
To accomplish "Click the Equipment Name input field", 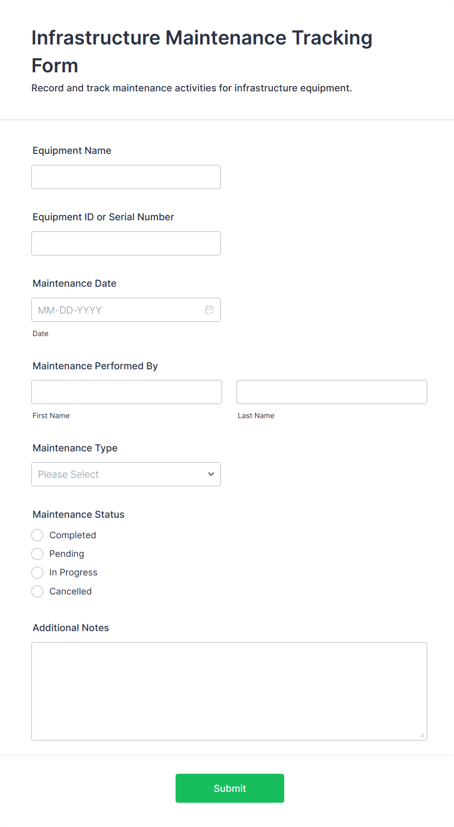I will [126, 177].
